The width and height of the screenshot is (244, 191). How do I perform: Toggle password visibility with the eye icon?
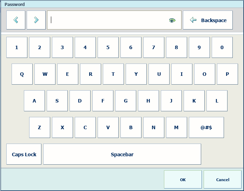[172, 20]
